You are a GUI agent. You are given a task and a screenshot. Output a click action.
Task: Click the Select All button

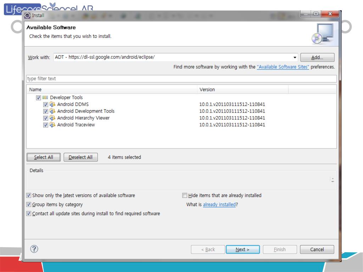tap(44, 157)
